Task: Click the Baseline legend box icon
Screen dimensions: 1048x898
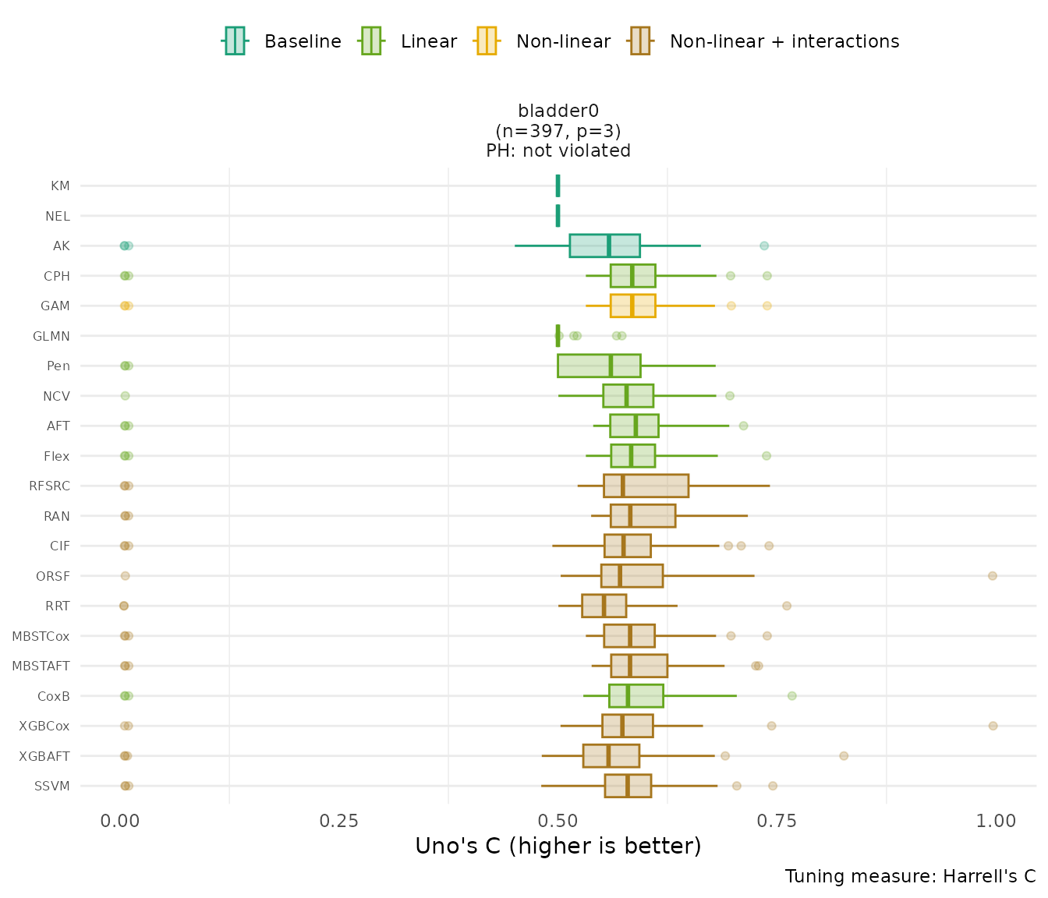Action: [x=235, y=41]
